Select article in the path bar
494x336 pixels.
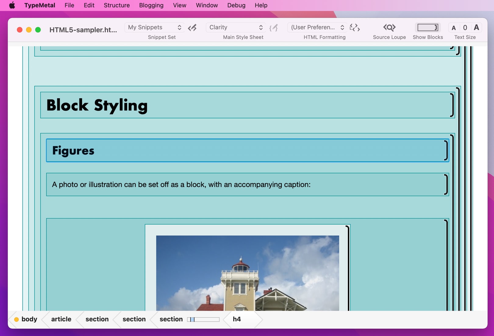[x=61, y=319]
